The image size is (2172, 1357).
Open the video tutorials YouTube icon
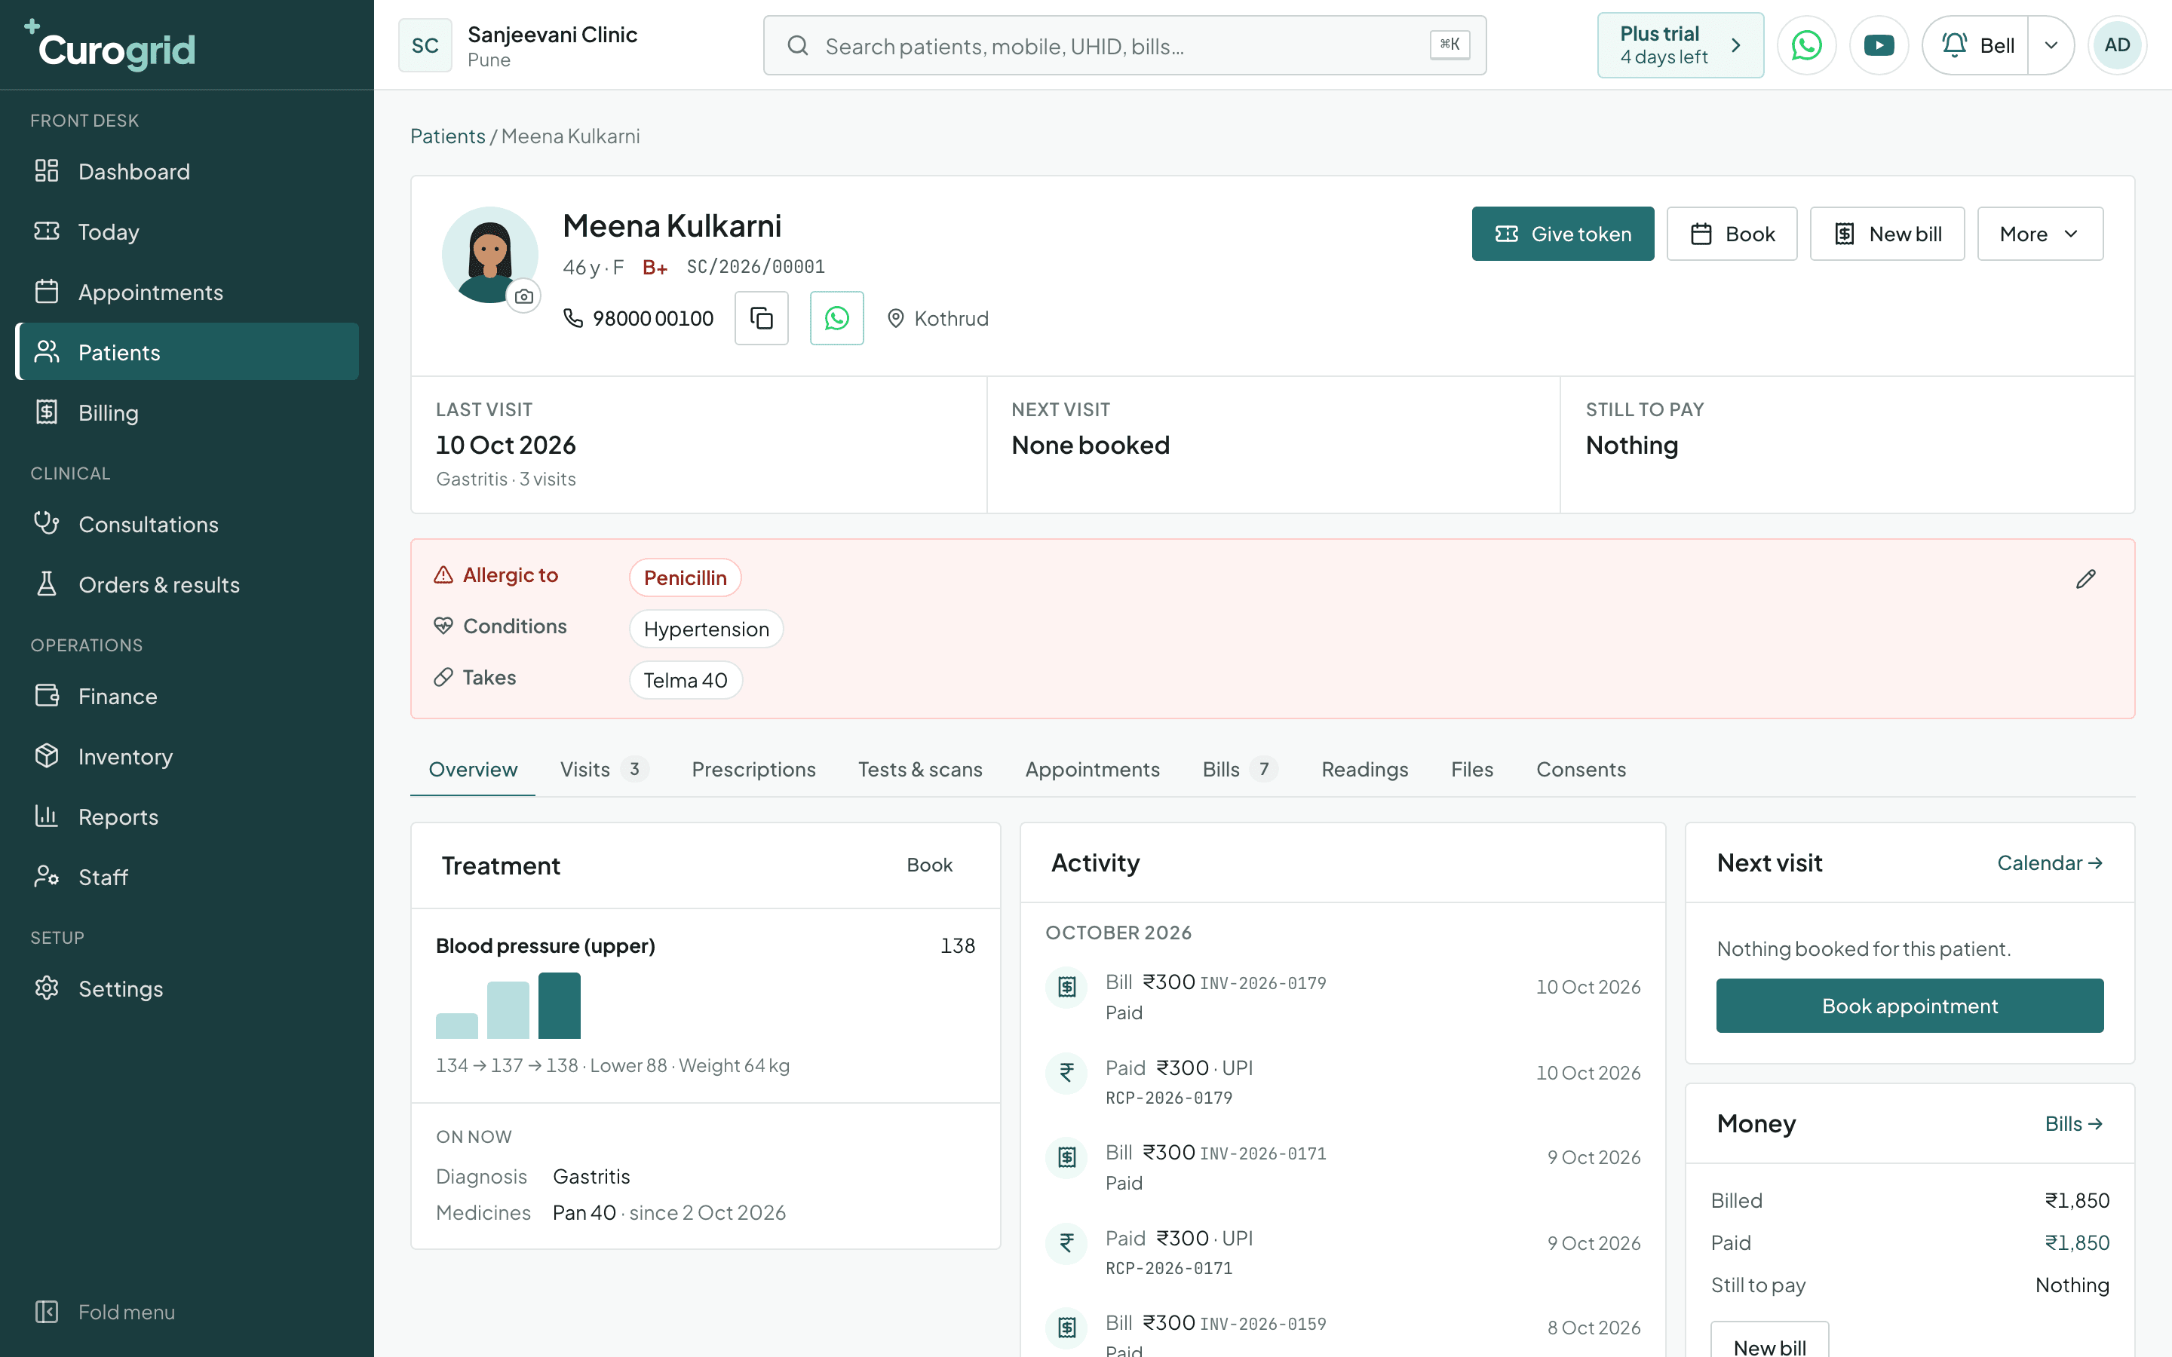point(1879,45)
